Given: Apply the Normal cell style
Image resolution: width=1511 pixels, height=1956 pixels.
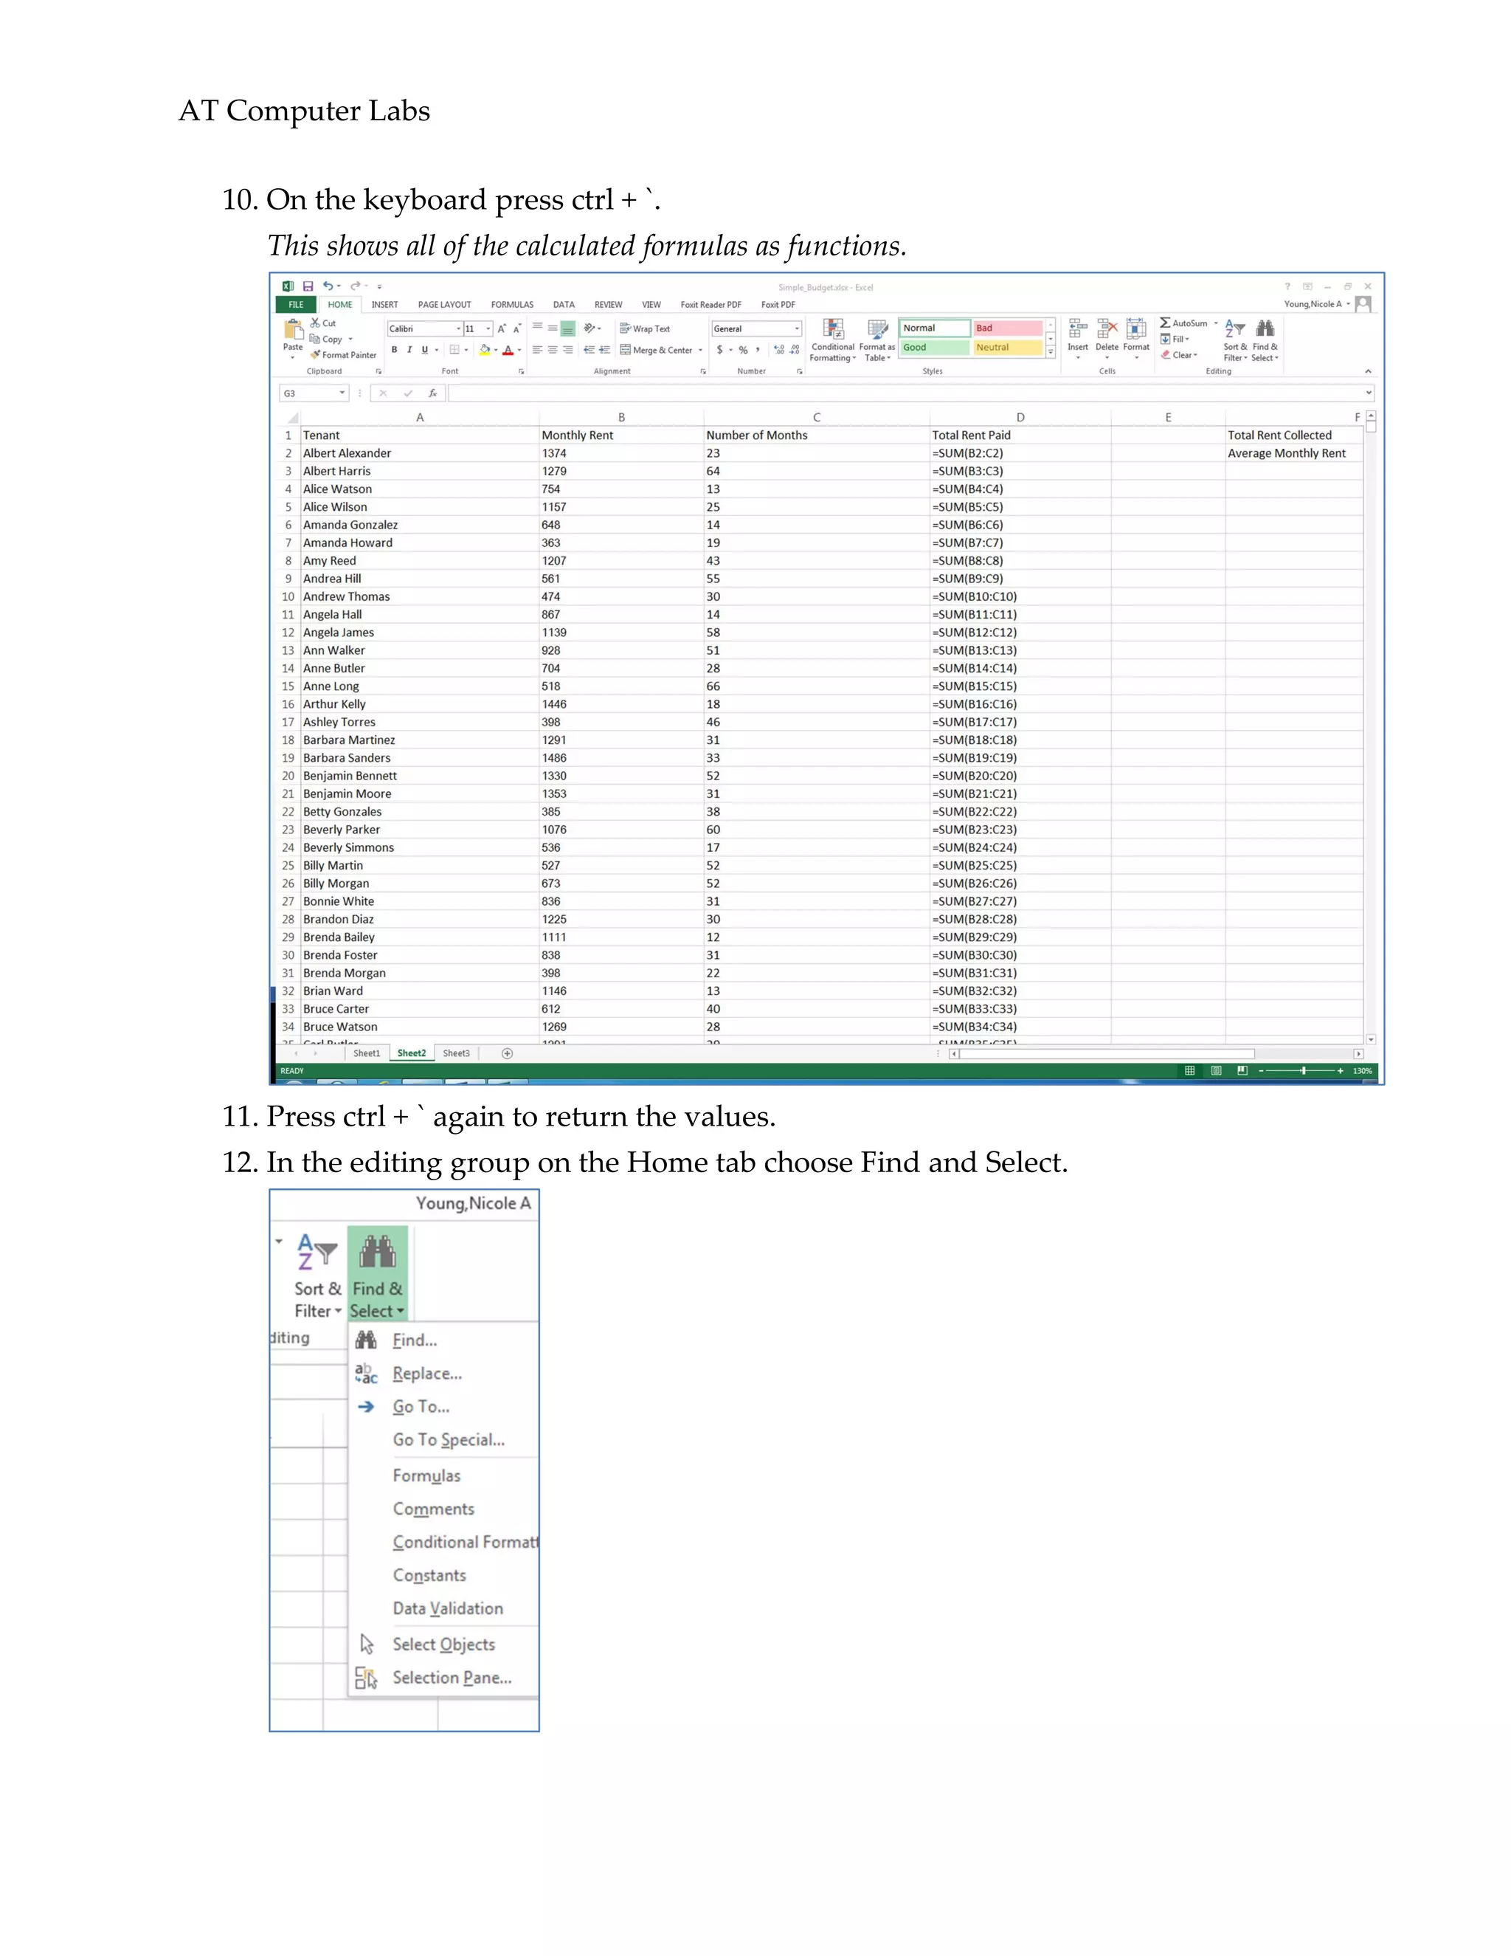Looking at the screenshot, I should click(x=935, y=328).
